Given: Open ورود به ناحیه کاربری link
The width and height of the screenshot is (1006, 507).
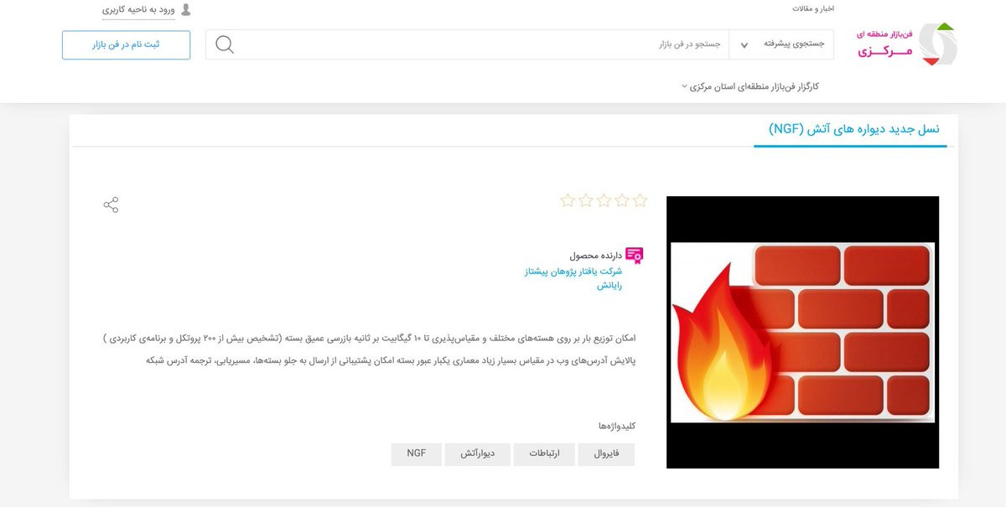Looking at the screenshot, I should (138, 10).
